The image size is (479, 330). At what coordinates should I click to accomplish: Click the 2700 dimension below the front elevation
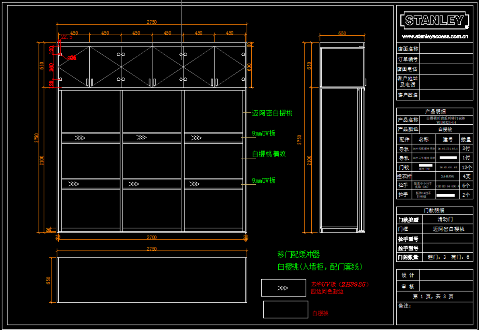tap(152, 237)
